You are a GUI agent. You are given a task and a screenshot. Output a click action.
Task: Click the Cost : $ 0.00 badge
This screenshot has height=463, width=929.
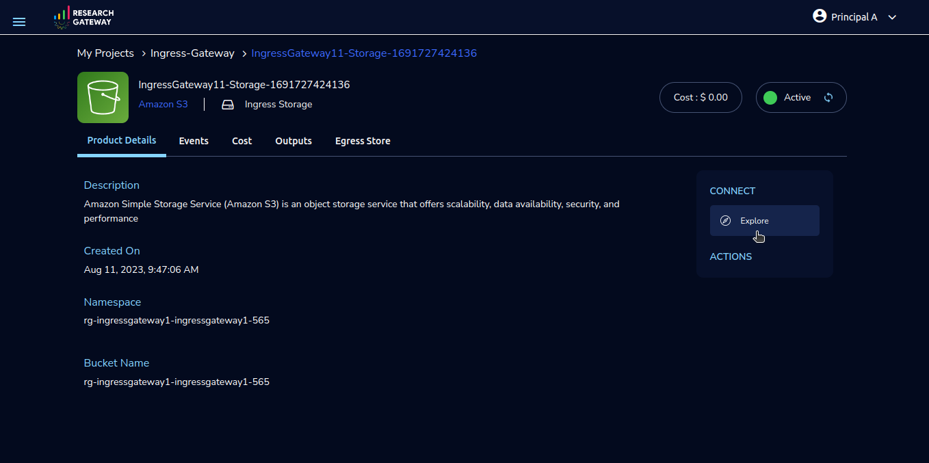(x=701, y=98)
